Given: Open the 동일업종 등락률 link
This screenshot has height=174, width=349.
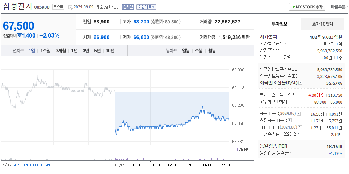Looking at the screenshot, I should (276, 153).
